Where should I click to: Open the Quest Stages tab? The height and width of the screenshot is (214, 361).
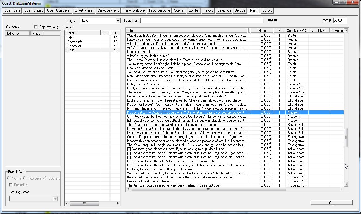coord(34,10)
